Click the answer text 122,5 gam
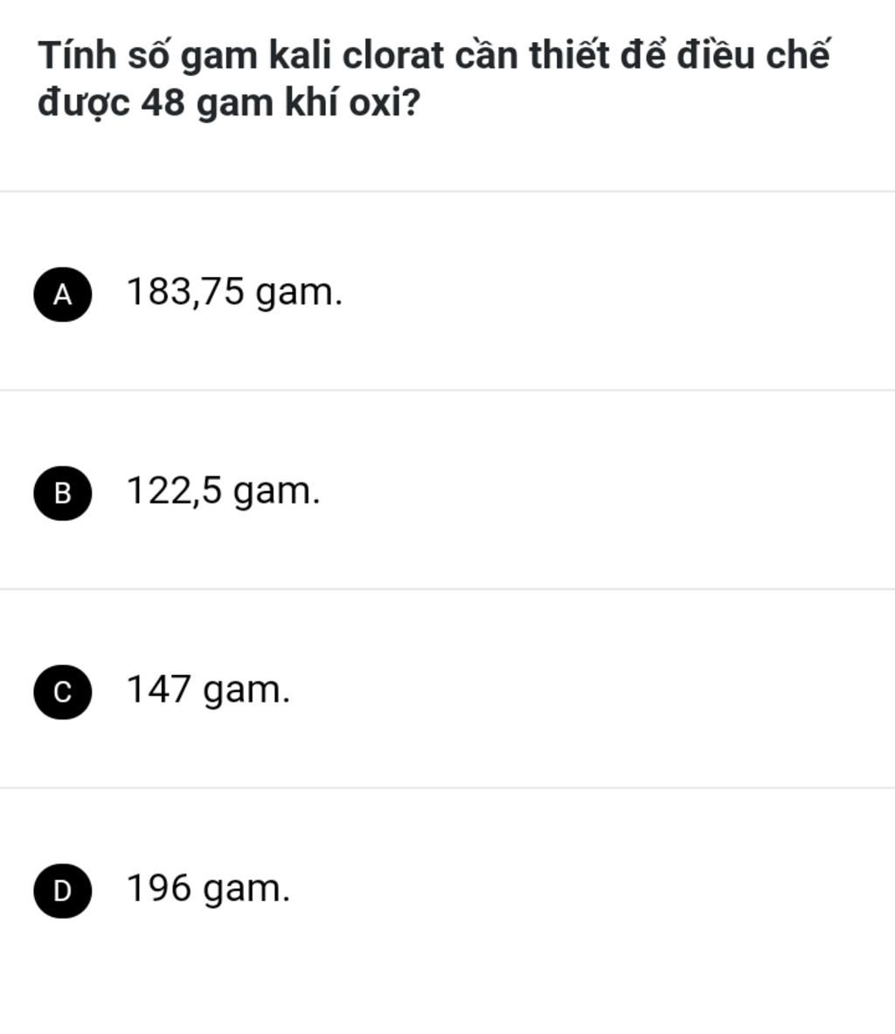Image resolution: width=895 pixels, height=1034 pixels. click(223, 491)
